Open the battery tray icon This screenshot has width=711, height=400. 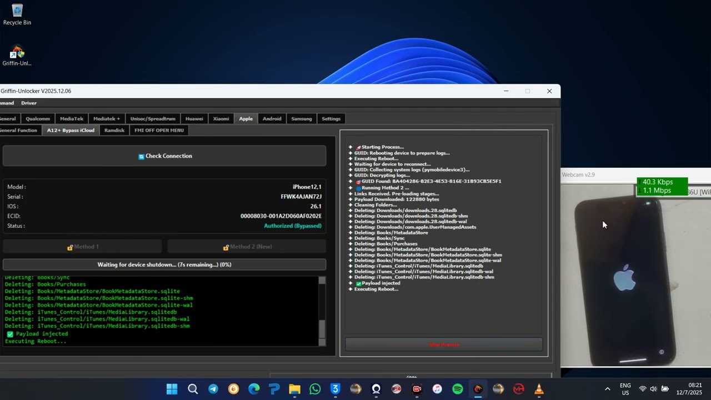tap(665, 389)
